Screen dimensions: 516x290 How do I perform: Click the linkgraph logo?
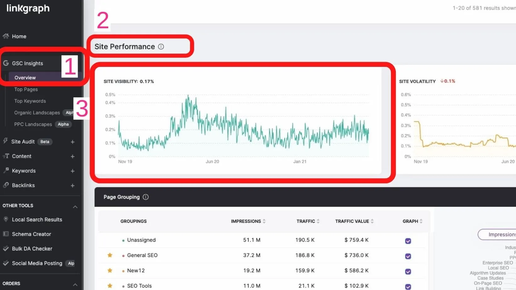[x=28, y=8]
